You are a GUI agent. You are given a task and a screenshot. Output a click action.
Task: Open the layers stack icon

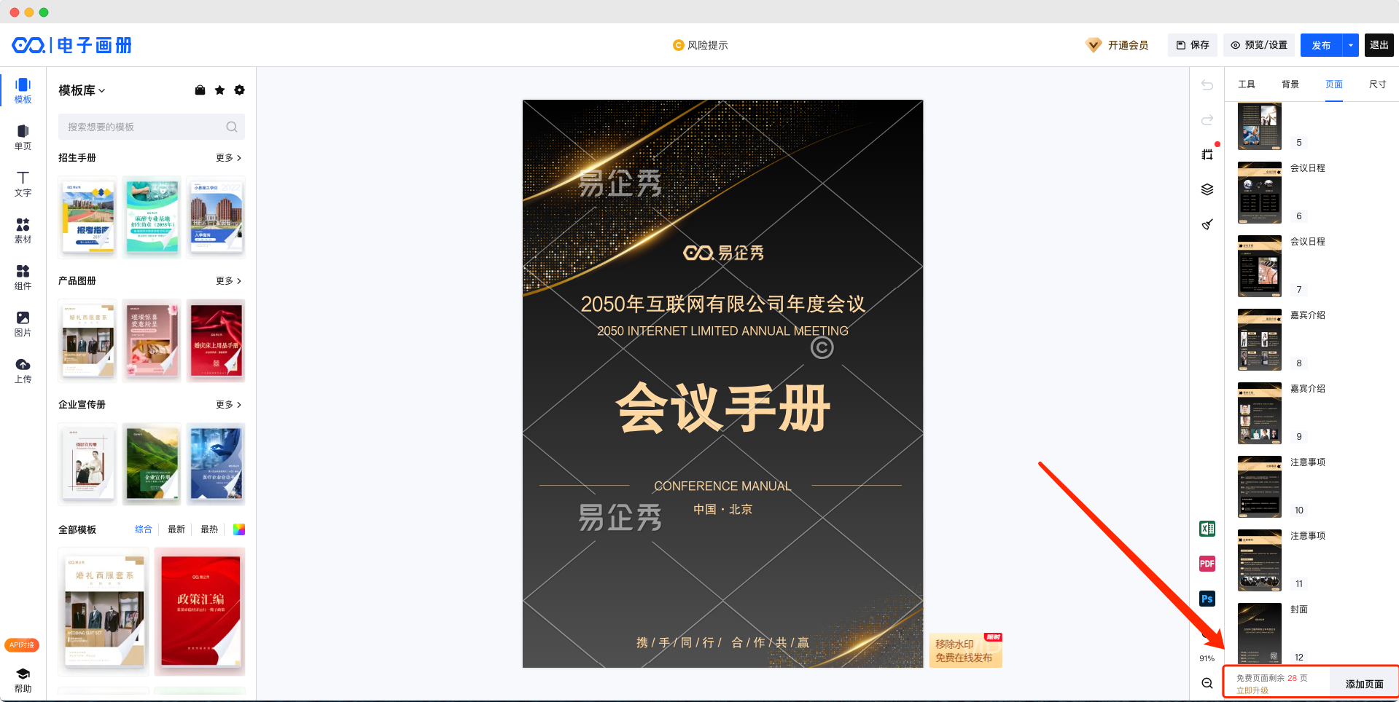tap(1207, 189)
